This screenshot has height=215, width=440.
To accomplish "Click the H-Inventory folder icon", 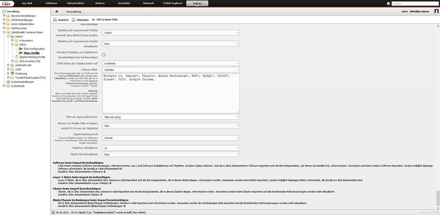I will [17, 40].
